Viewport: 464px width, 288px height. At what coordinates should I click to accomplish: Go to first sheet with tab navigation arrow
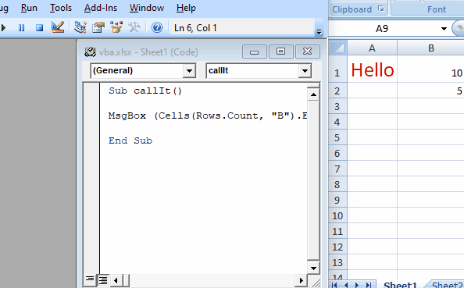pos(334,285)
